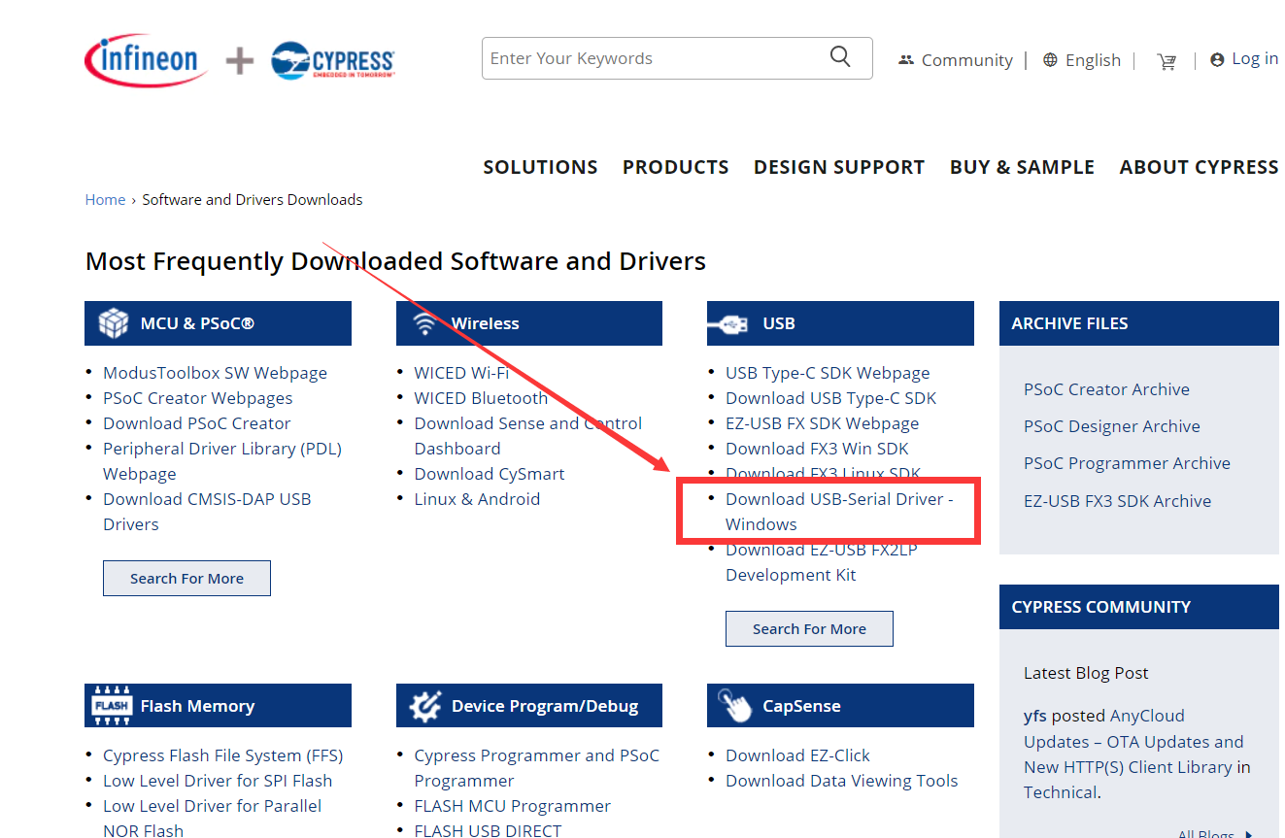
Task: Open FLASH MCU Programmer link
Action: [x=512, y=806]
